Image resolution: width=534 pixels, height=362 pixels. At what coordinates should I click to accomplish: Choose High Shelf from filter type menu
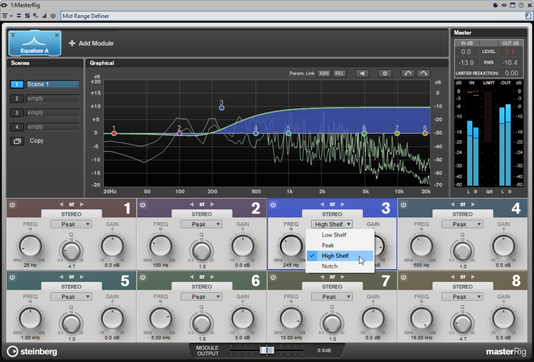(x=340, y=256)
